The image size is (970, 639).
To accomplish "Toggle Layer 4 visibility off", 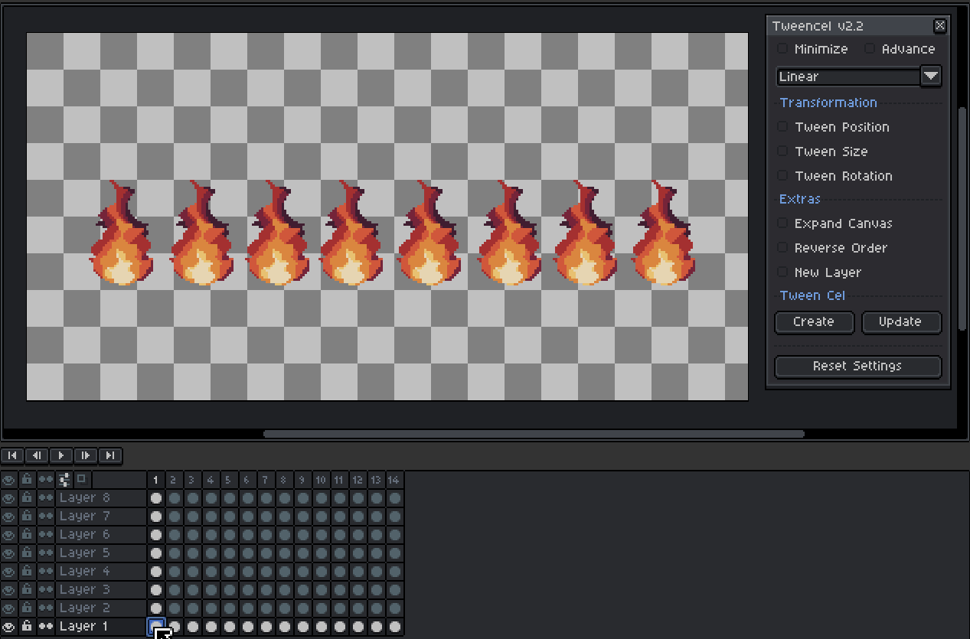I will (8, 571).
